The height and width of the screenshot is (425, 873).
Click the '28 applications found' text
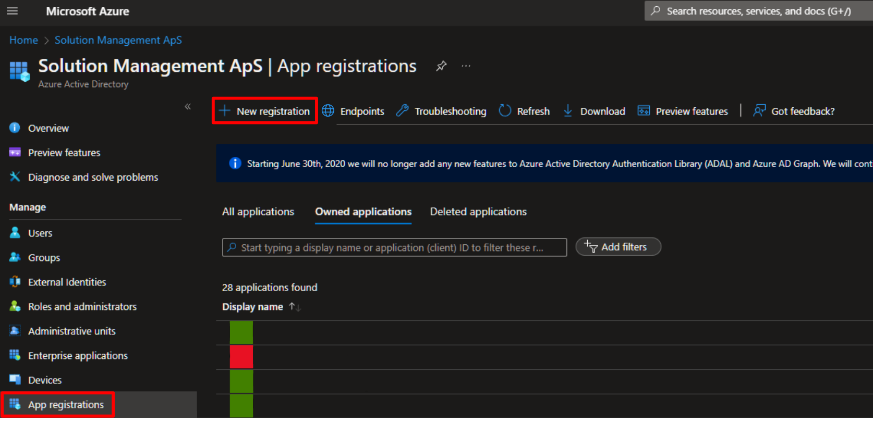tap(270, 287)
